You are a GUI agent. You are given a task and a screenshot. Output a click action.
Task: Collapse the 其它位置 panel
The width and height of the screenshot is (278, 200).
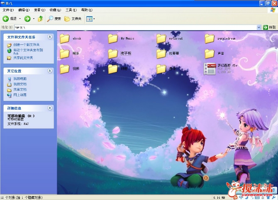(50, 71)
